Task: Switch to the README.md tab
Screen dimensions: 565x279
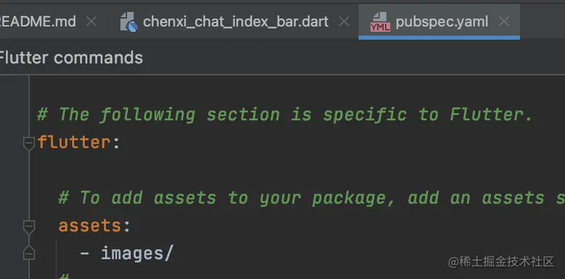Action: point(38,22)
